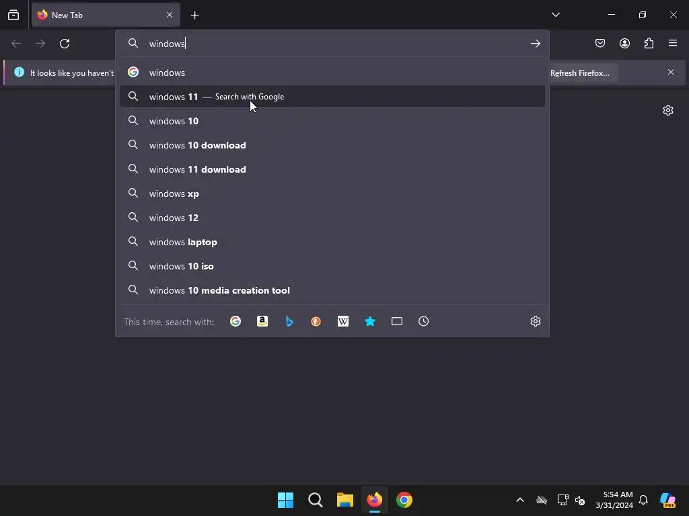Search in open Tabs icon

pos(397,321)
